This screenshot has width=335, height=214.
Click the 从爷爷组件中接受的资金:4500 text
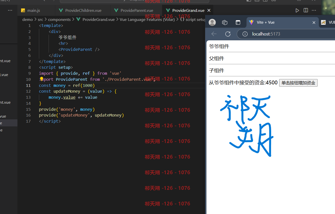(x=243, y=83)
